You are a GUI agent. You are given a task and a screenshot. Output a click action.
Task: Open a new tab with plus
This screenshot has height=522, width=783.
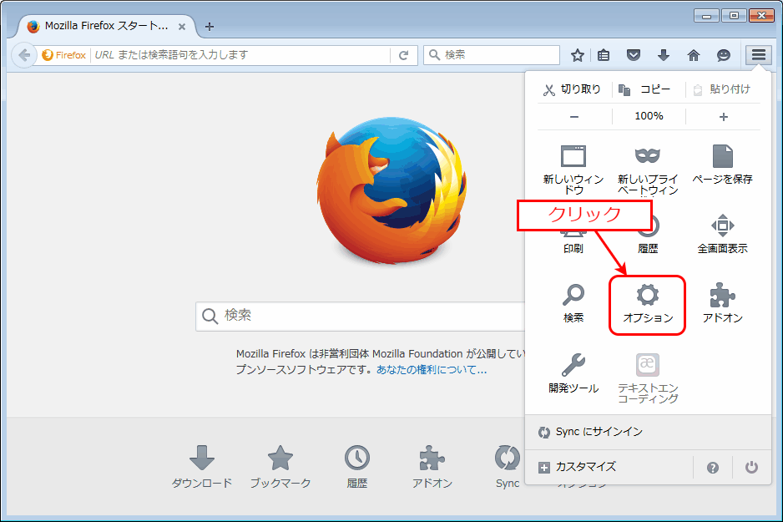pos(210,27)
